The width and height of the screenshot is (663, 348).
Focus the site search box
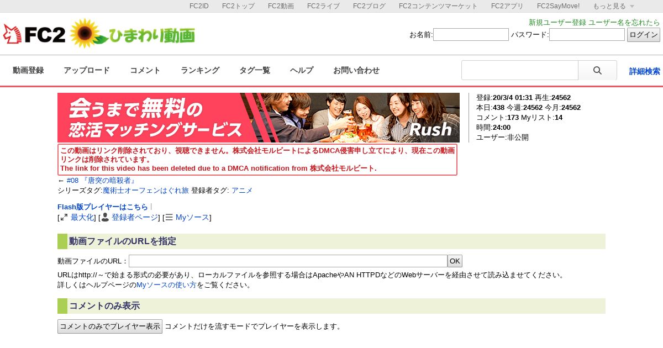pos(520,70)
